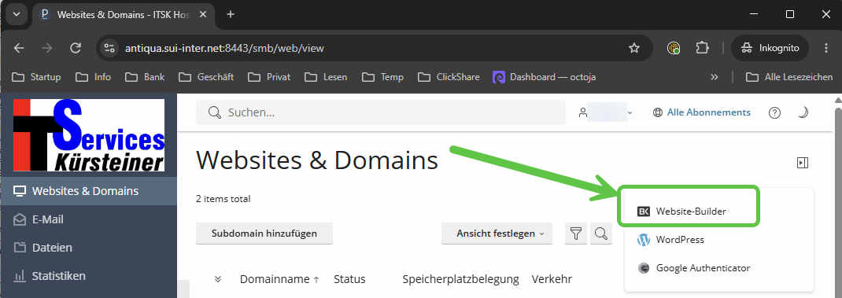Open E-Mail in sidebar

coord(89,219)
